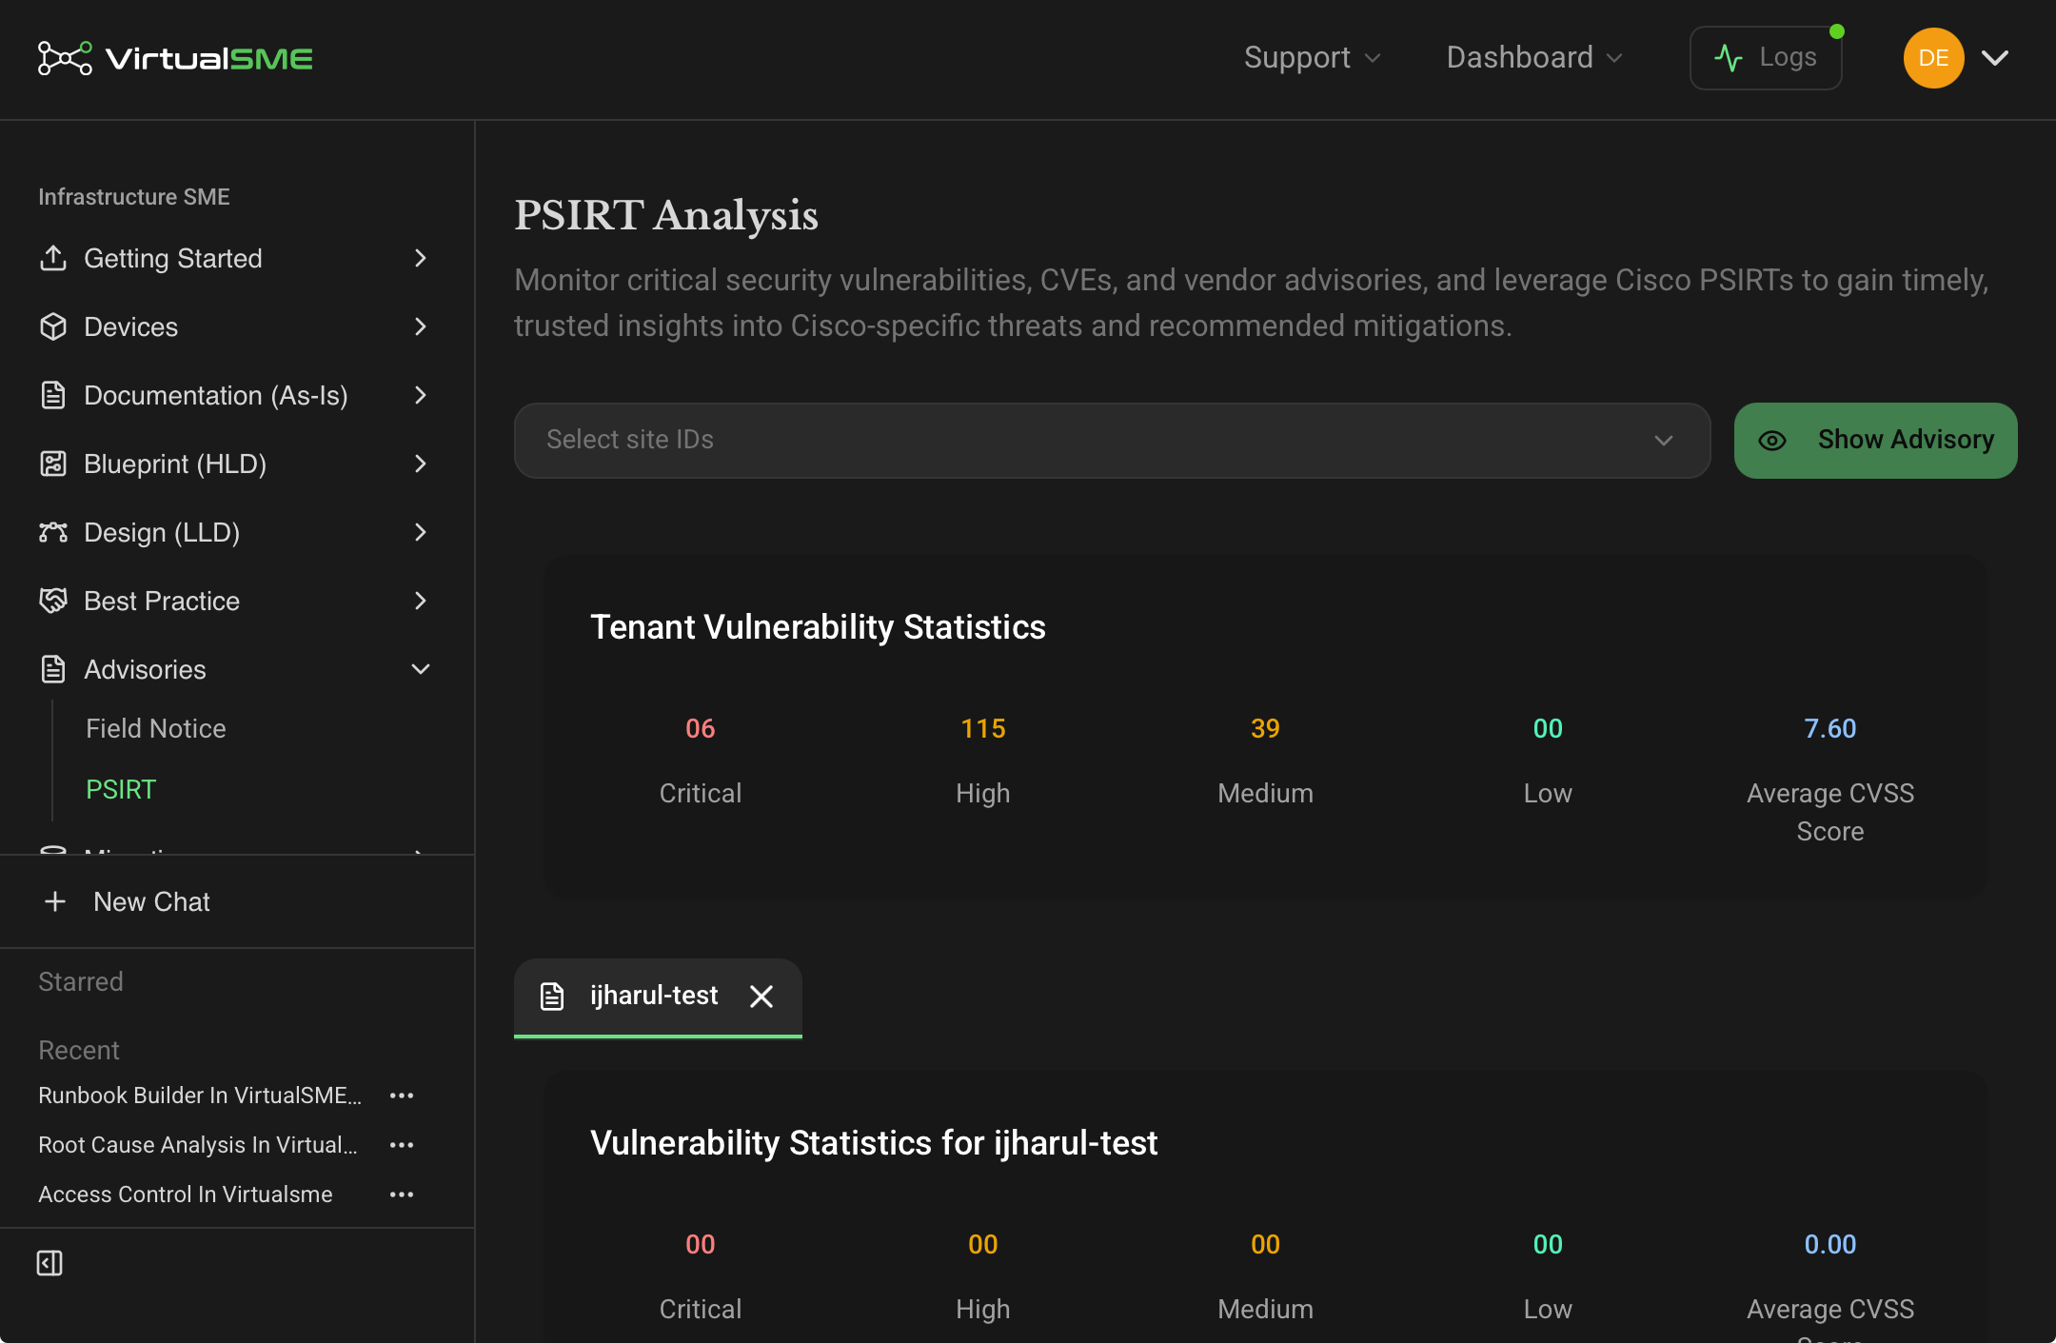Select the PSIRT menu item
The image size is (2056, 1343).
121,790
